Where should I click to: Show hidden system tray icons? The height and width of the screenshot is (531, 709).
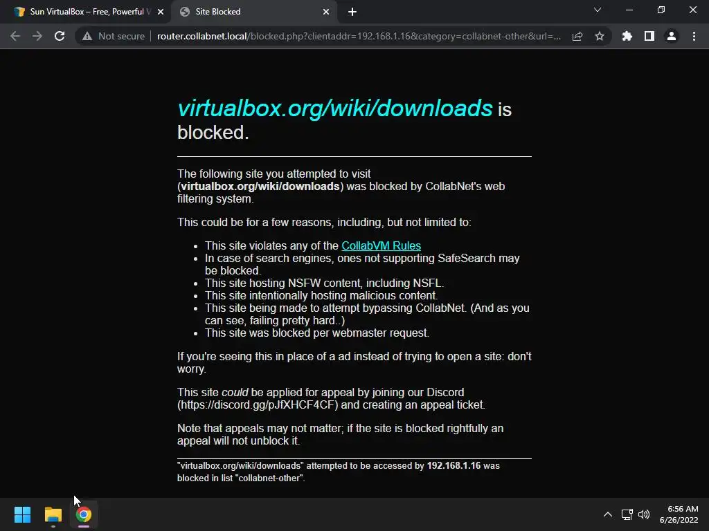tap(608, 514)
